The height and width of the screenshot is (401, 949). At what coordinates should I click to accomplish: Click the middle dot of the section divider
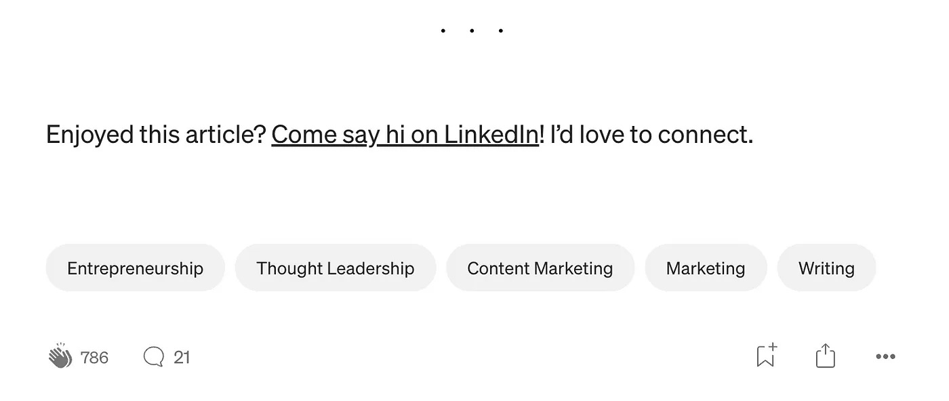tap(472, 30)
